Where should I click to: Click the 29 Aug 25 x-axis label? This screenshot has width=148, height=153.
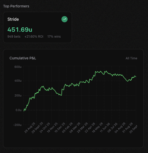[x=30, y=128]
